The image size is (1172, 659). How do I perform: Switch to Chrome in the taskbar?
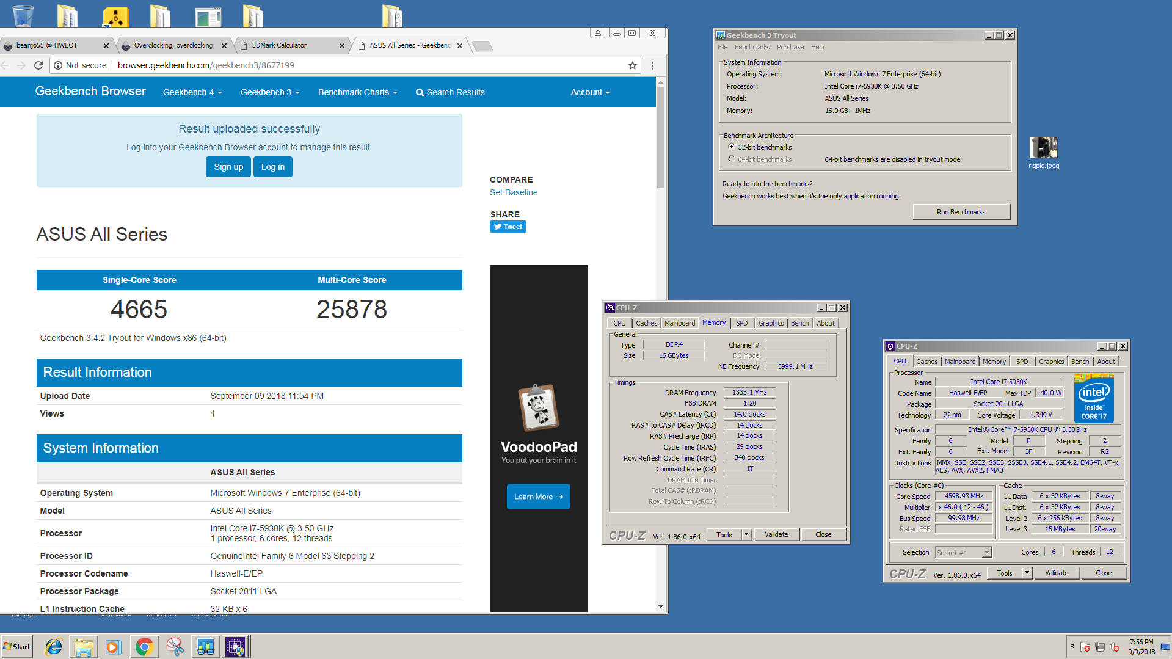tap(144, 647)
